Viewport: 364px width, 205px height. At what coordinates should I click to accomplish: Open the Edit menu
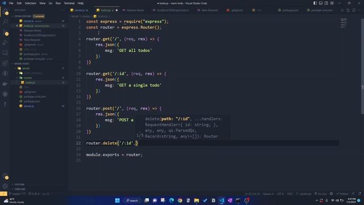[19, 3]
